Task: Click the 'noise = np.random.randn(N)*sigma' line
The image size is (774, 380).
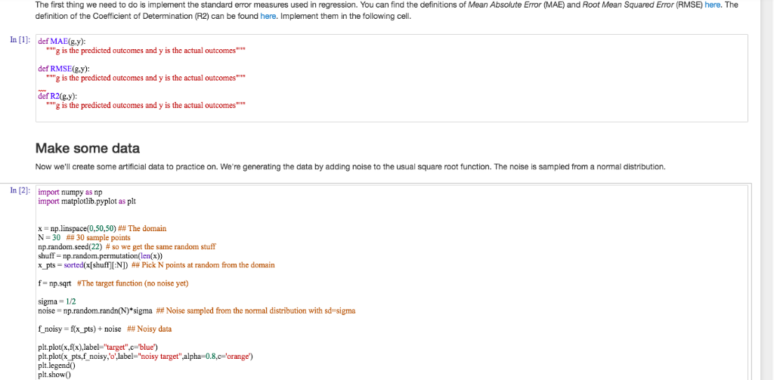Action: [x=197, y=311]
